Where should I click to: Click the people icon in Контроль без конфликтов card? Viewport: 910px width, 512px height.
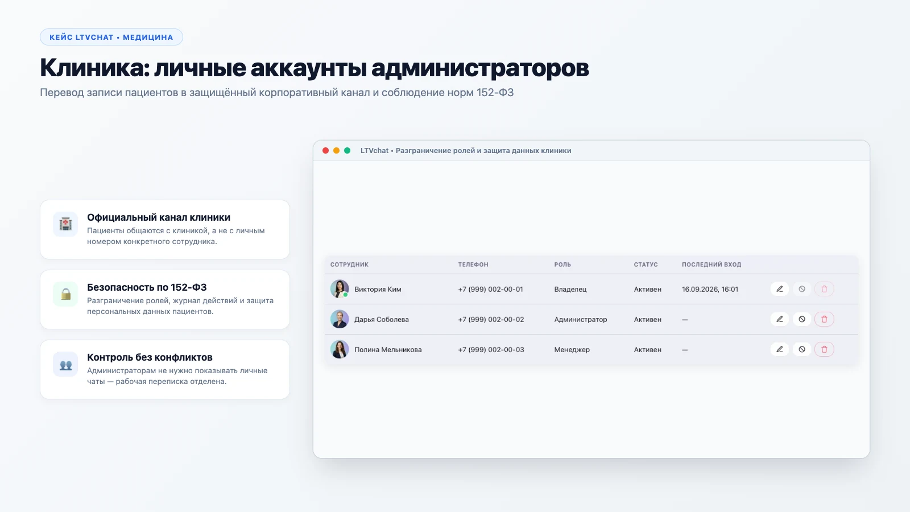pos(65,364)
